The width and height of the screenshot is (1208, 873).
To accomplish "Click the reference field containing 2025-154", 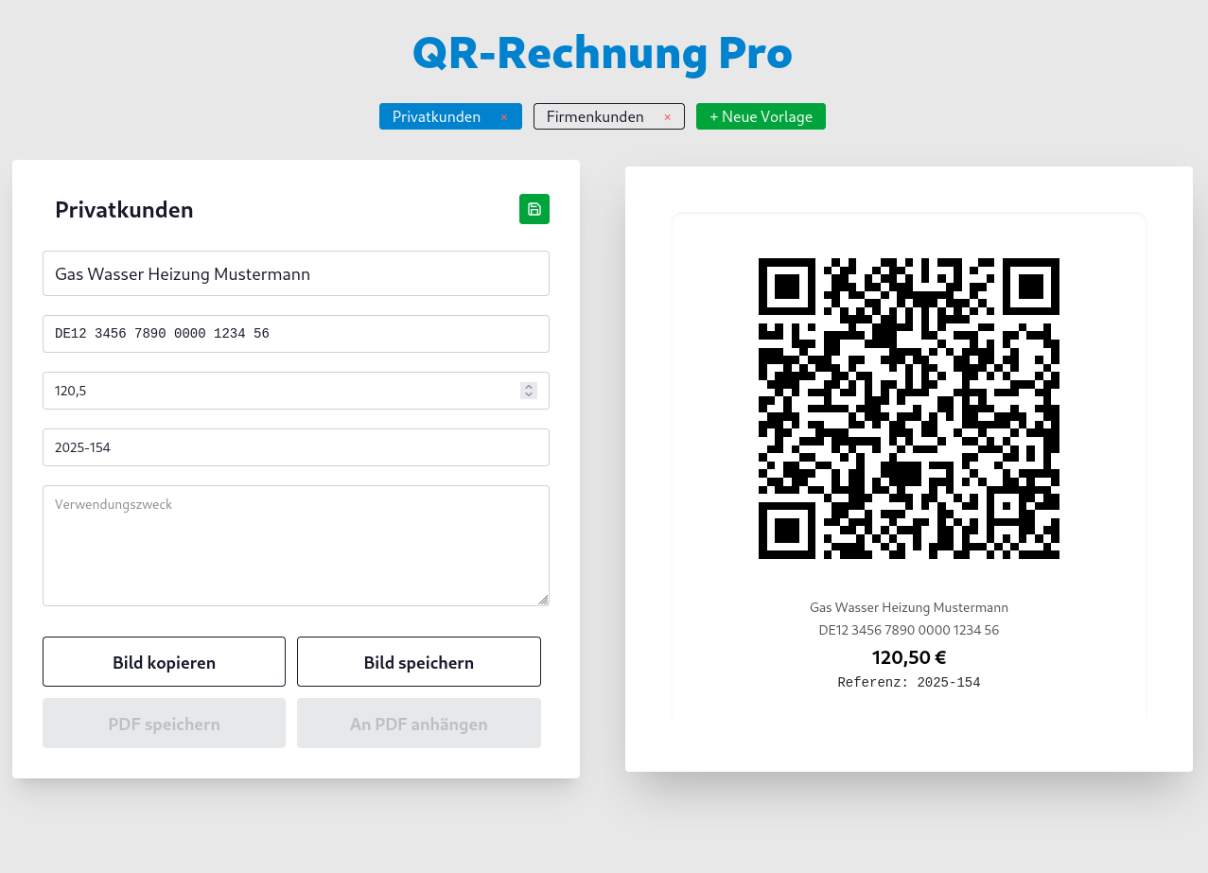I will coord(295,446).
